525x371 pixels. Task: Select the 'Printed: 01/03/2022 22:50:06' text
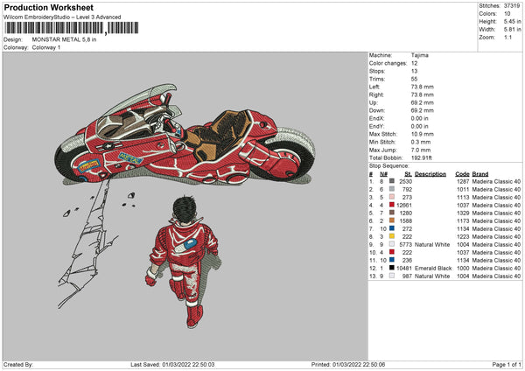point(348,365)
